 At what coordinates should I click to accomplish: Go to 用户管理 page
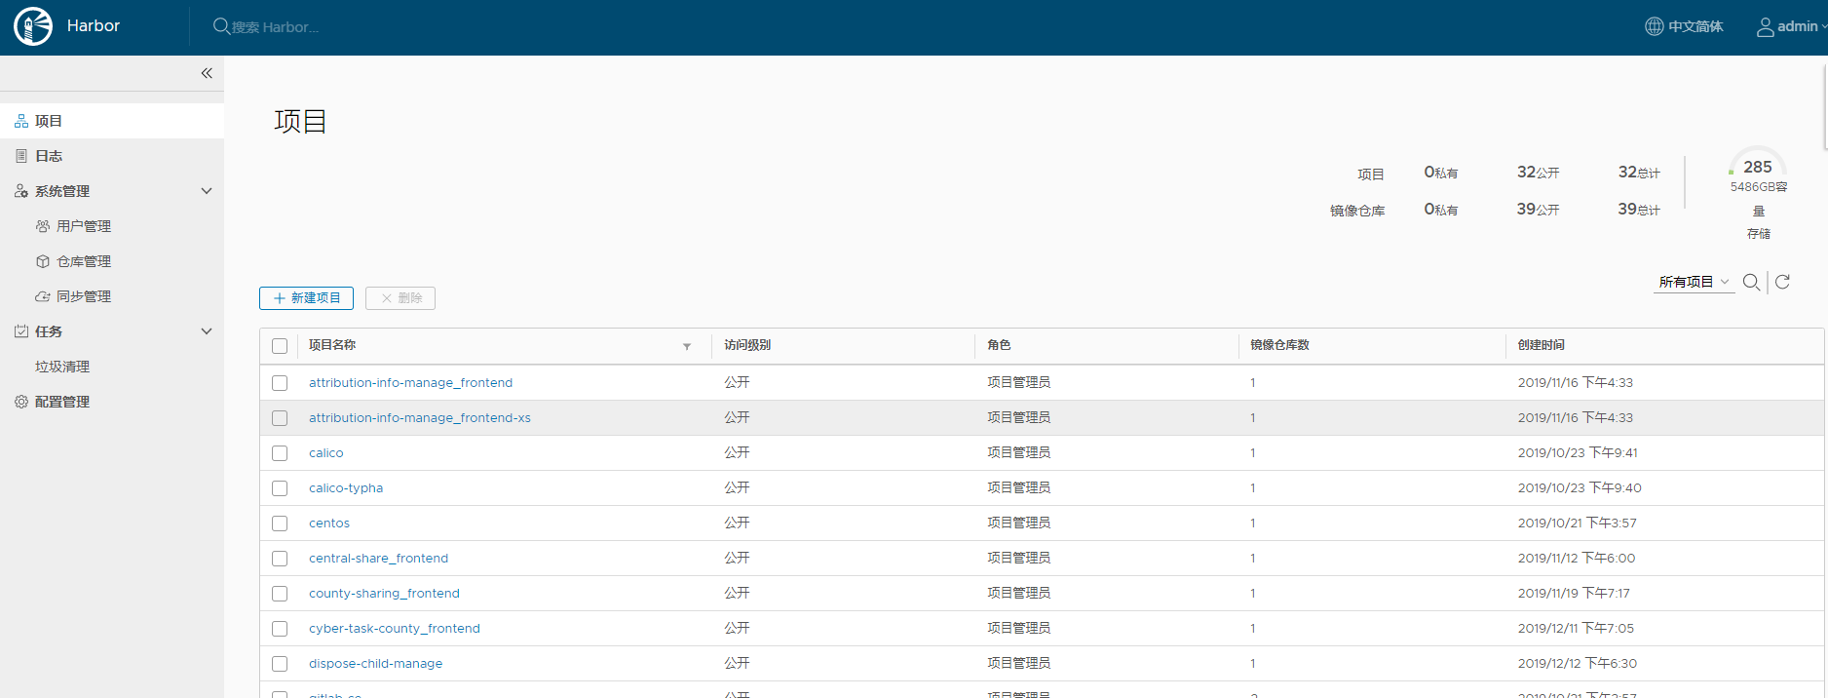(x=84, y=226)
